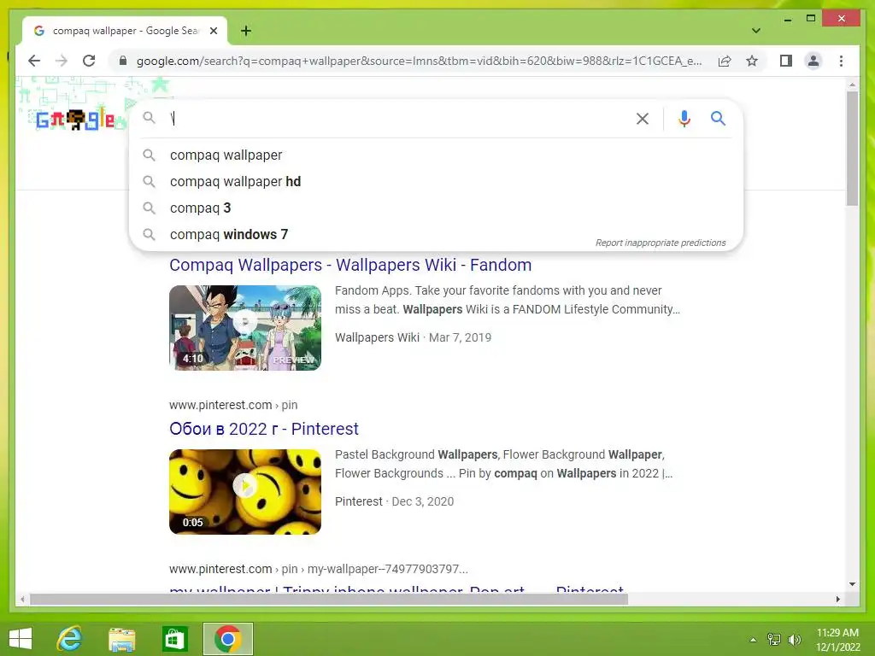875x656 pixels.
Task: Open the network status tray icon
Action: click(x=774, y=639)
